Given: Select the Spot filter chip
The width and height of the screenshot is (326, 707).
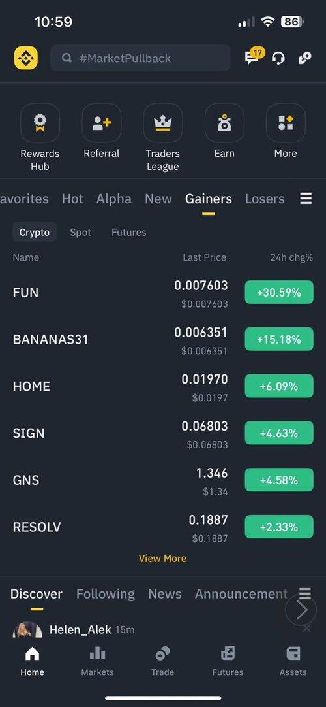Looking at the screenshot, I should [x=80, y=232].
